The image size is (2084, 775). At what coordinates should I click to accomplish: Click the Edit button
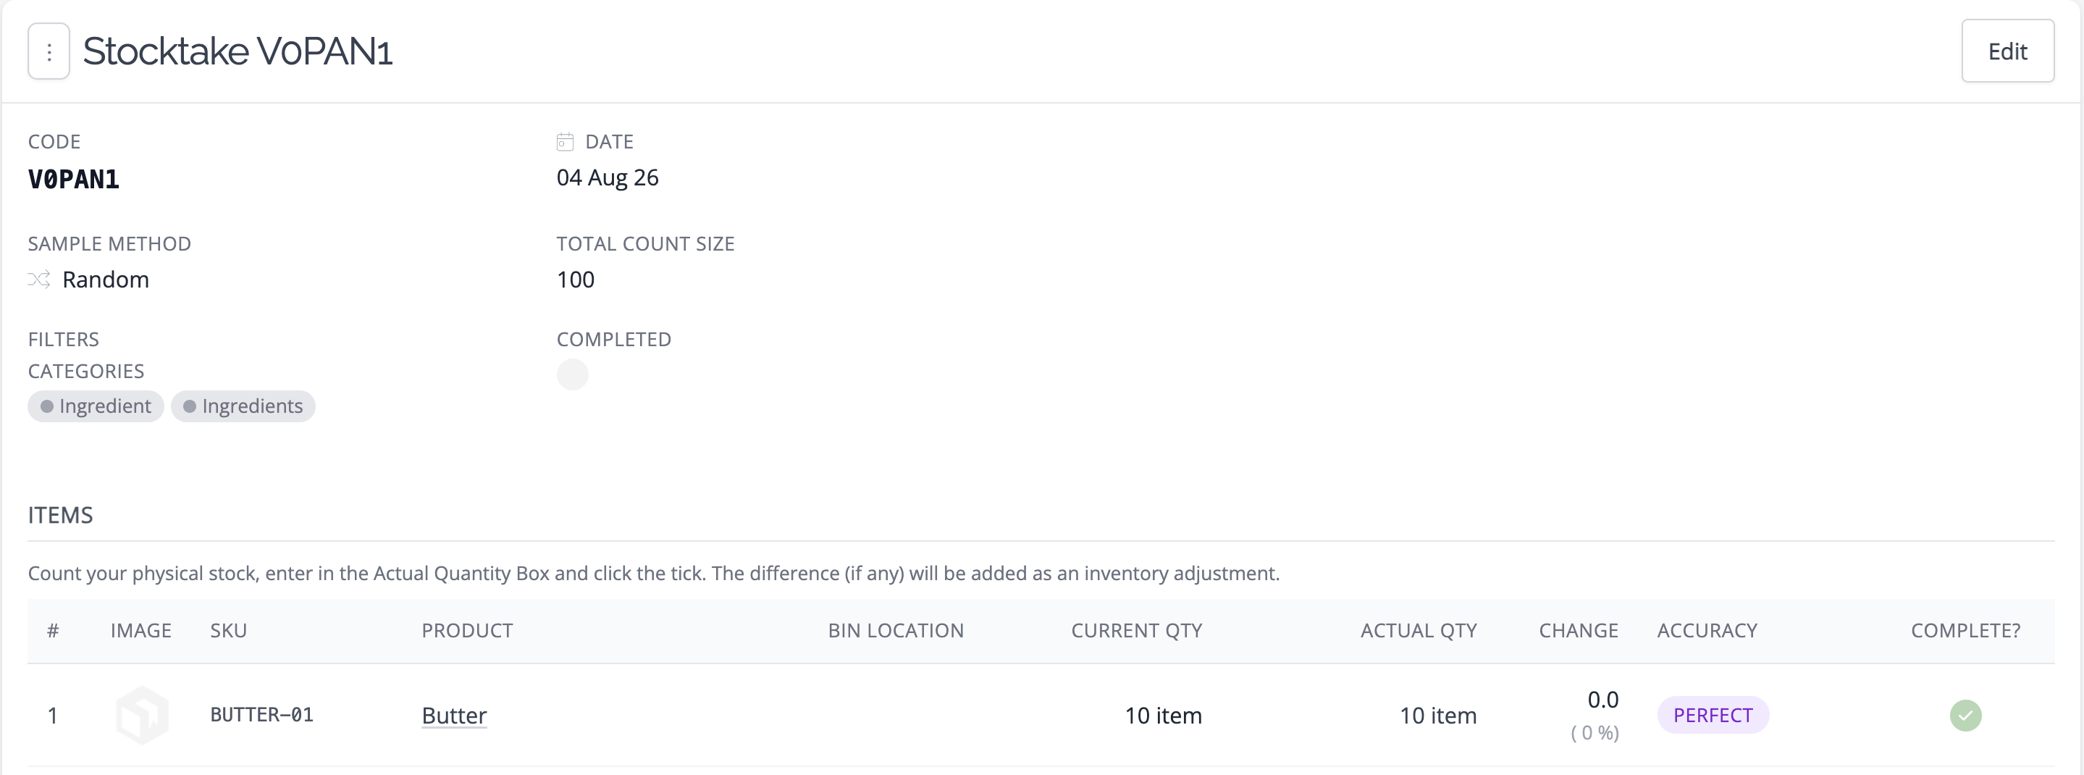(2007, 51)
